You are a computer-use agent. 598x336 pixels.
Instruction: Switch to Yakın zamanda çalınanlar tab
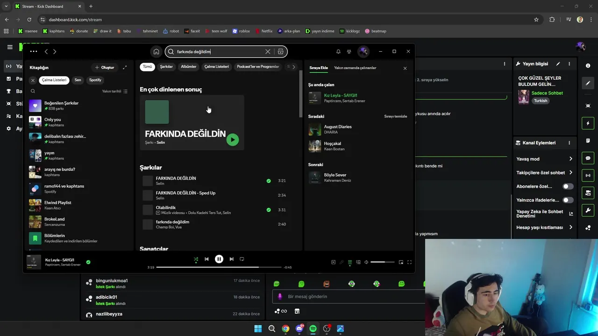point(355,68)
